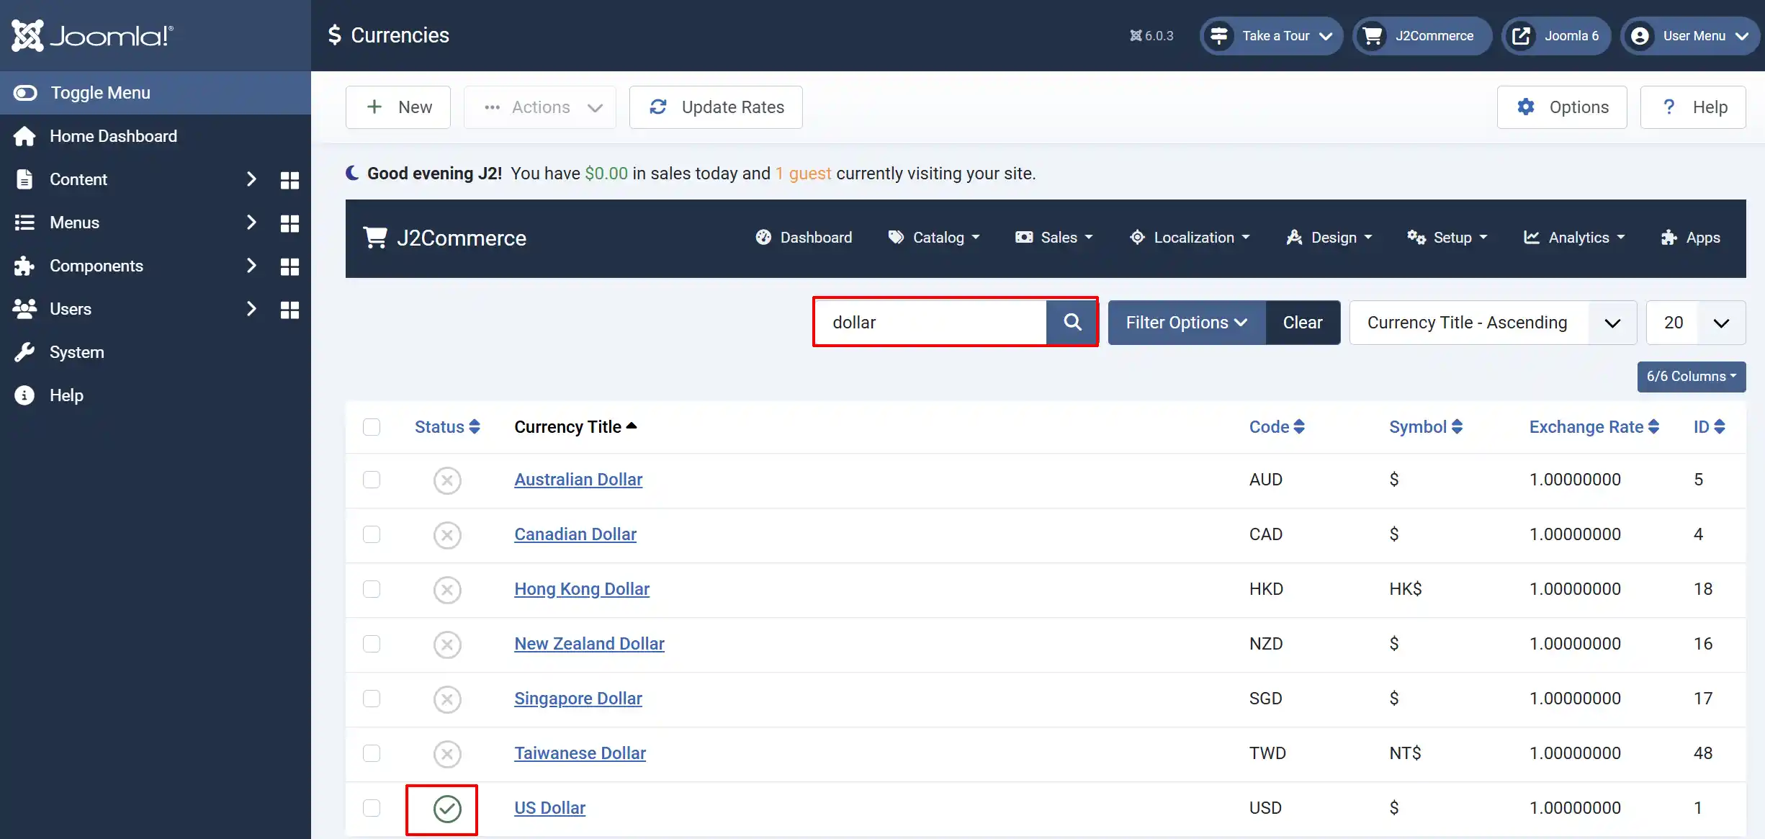Open the Catalog menu
The image size is (1765, 839).
pos(935,238)
